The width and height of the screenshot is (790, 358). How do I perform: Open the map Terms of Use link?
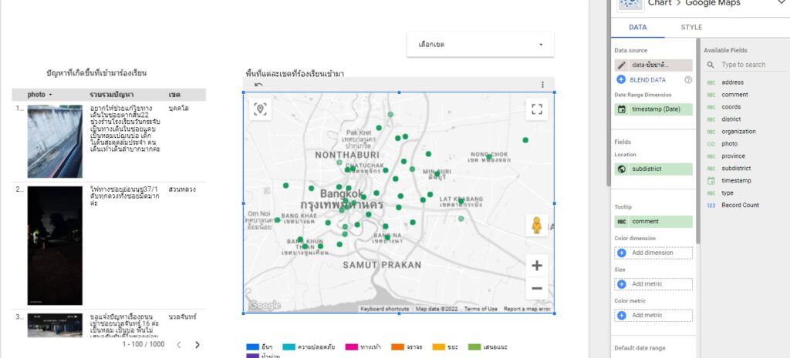[x=481, y=309]
